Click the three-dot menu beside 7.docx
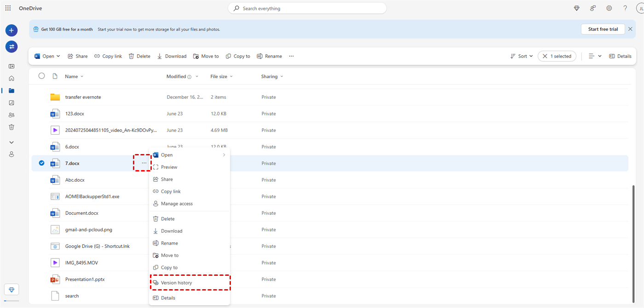 (144, 163)
